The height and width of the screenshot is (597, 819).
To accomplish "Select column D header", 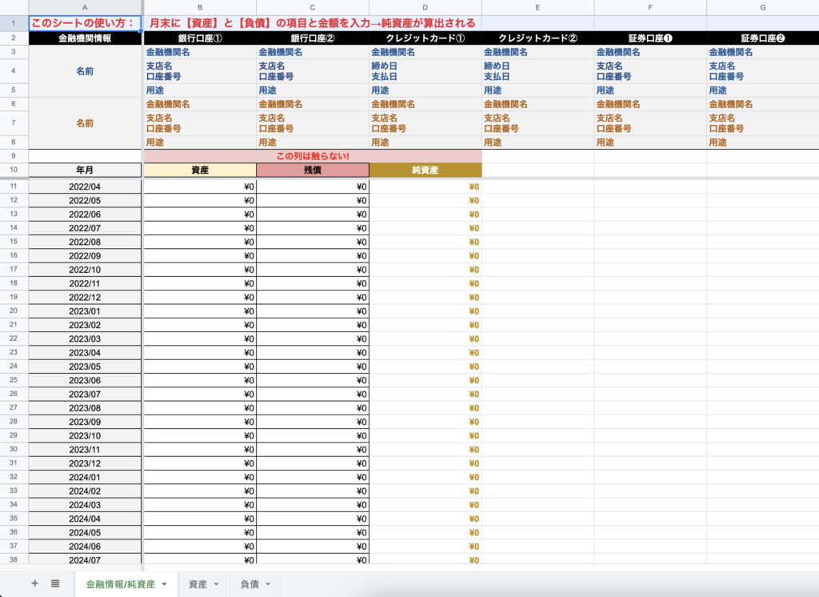I will (425, 7).
